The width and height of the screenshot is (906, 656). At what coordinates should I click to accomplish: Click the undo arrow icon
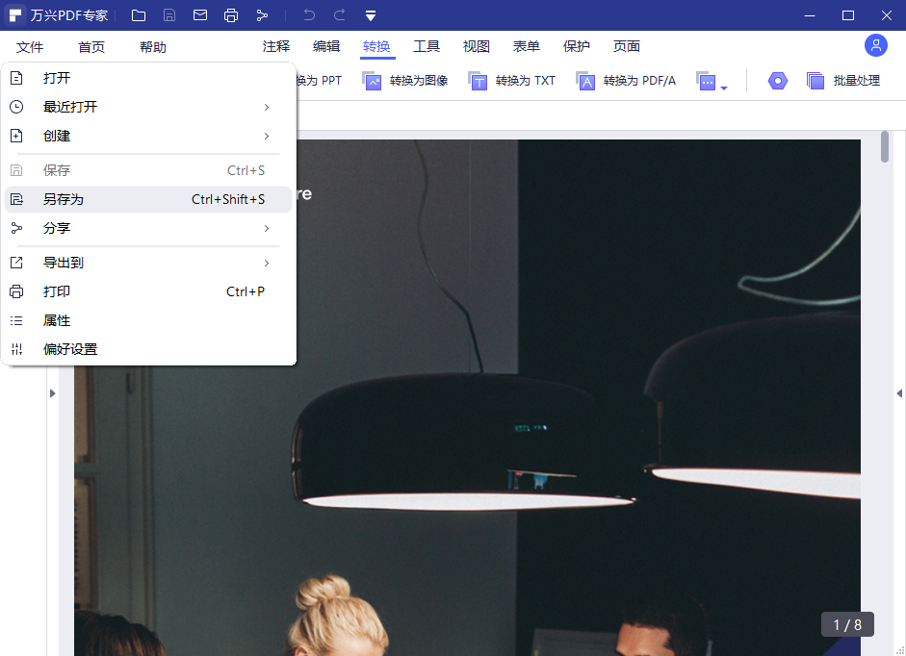coord(307,14)
